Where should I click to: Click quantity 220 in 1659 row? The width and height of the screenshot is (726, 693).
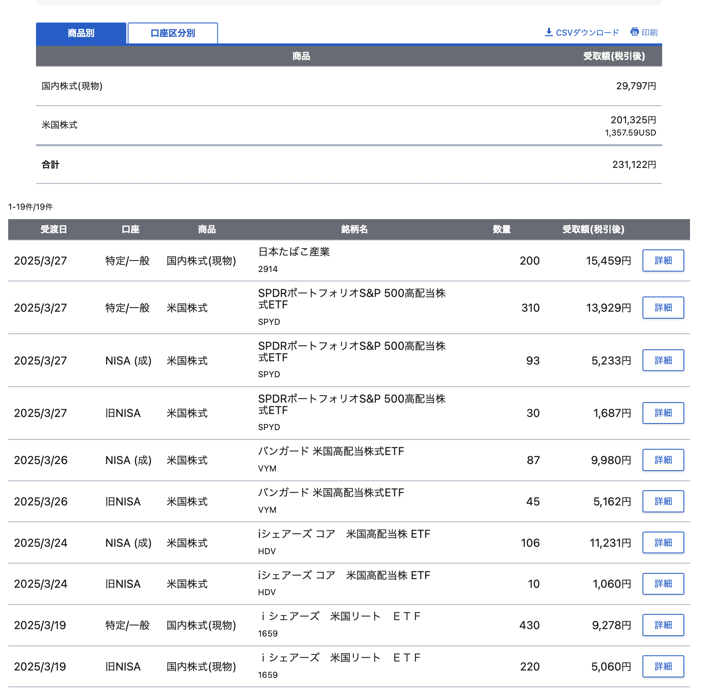[x=530, y=666]
